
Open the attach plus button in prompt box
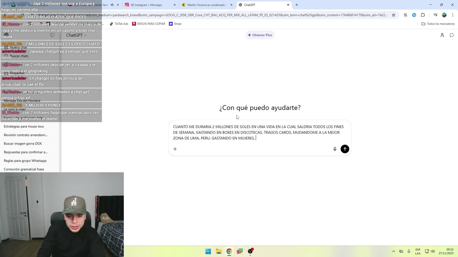click(x=175, y=149)
